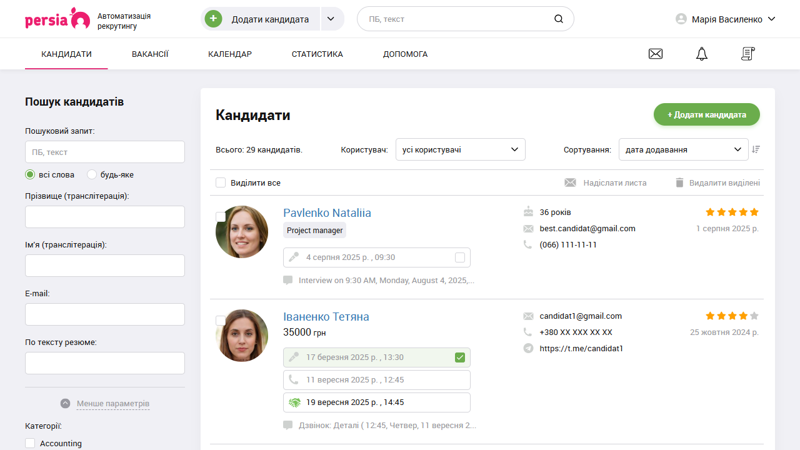Switch to the ВАКАНСІЇ tab
The height and width of the screenshot is (450, 800).
pyautogui.click(x=150, y=54)
